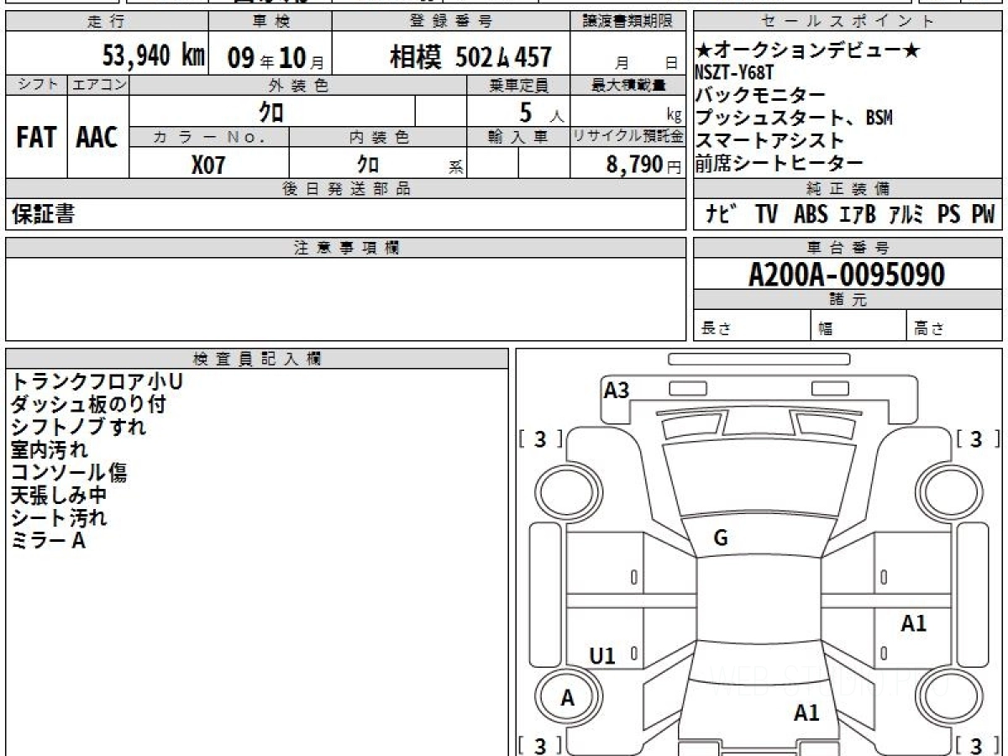Click the ABS equipment label
Viewport: 1008px width, 756px height.
tap(811, 214)
